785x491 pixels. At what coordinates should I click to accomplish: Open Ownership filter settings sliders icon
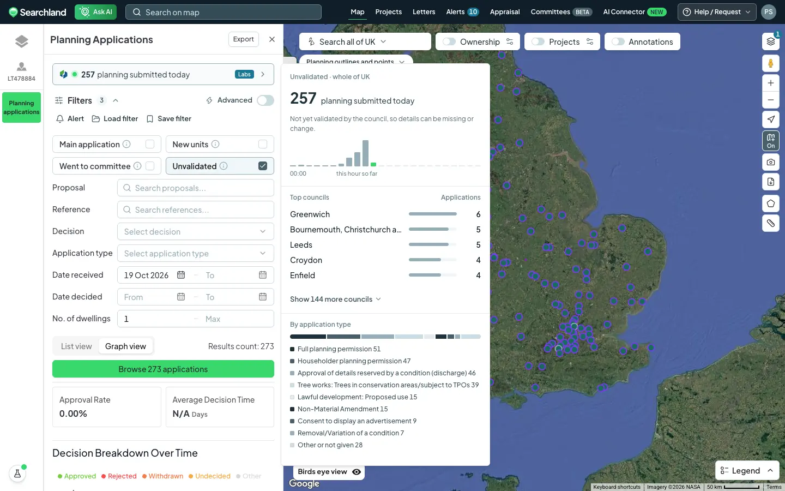pyautogui.click(x=510, y=41)
